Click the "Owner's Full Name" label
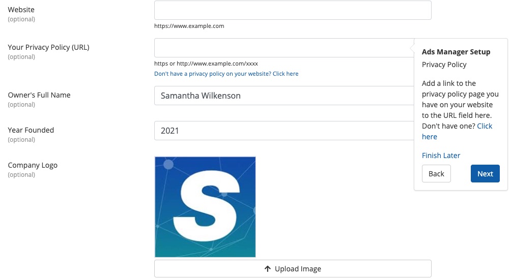This screenshot has width=511, height=279. 39,95
